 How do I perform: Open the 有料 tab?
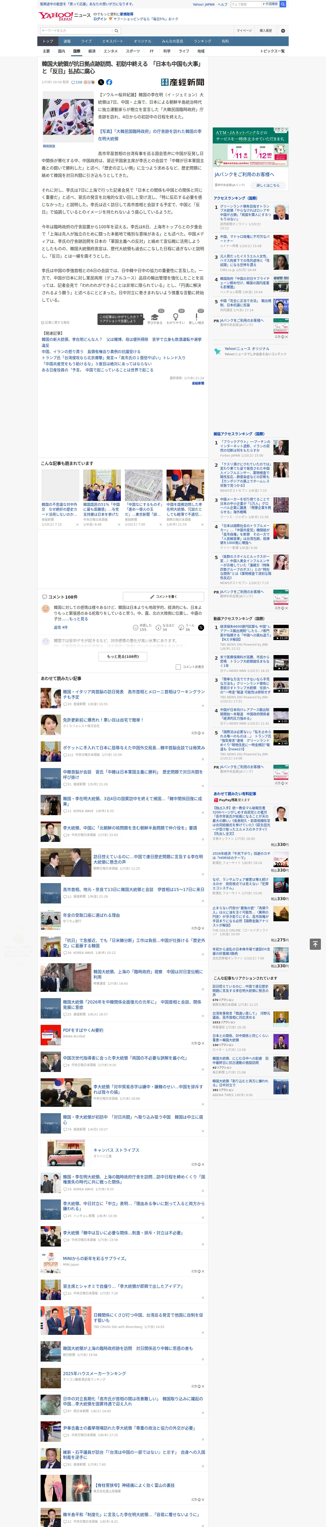point(225,41)
